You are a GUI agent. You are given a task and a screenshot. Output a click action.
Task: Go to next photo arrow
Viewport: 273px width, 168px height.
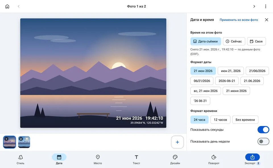tap(254, 7)
